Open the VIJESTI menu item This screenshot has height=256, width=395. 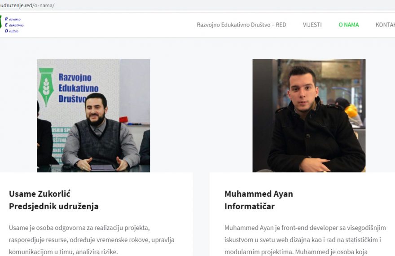point(312,25)
